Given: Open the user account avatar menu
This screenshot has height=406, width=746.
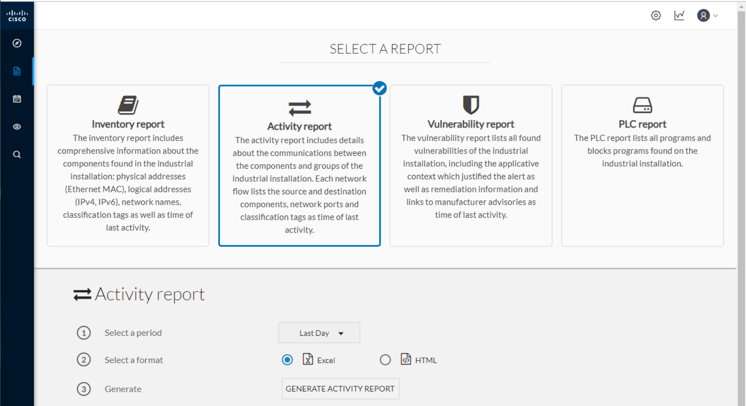Looking at the screenshot, I should [703, 15].
